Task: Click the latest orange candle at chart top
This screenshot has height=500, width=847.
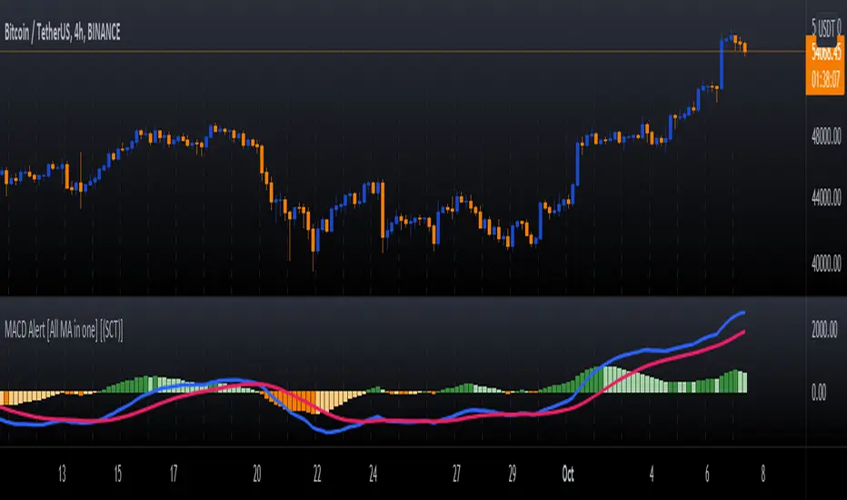Action: [x=745, y=48]
